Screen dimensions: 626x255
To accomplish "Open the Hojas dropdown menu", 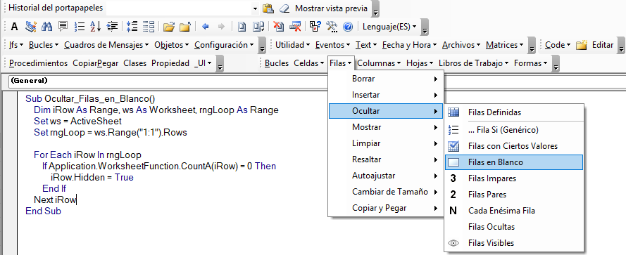I will click(x=420, y=63).
